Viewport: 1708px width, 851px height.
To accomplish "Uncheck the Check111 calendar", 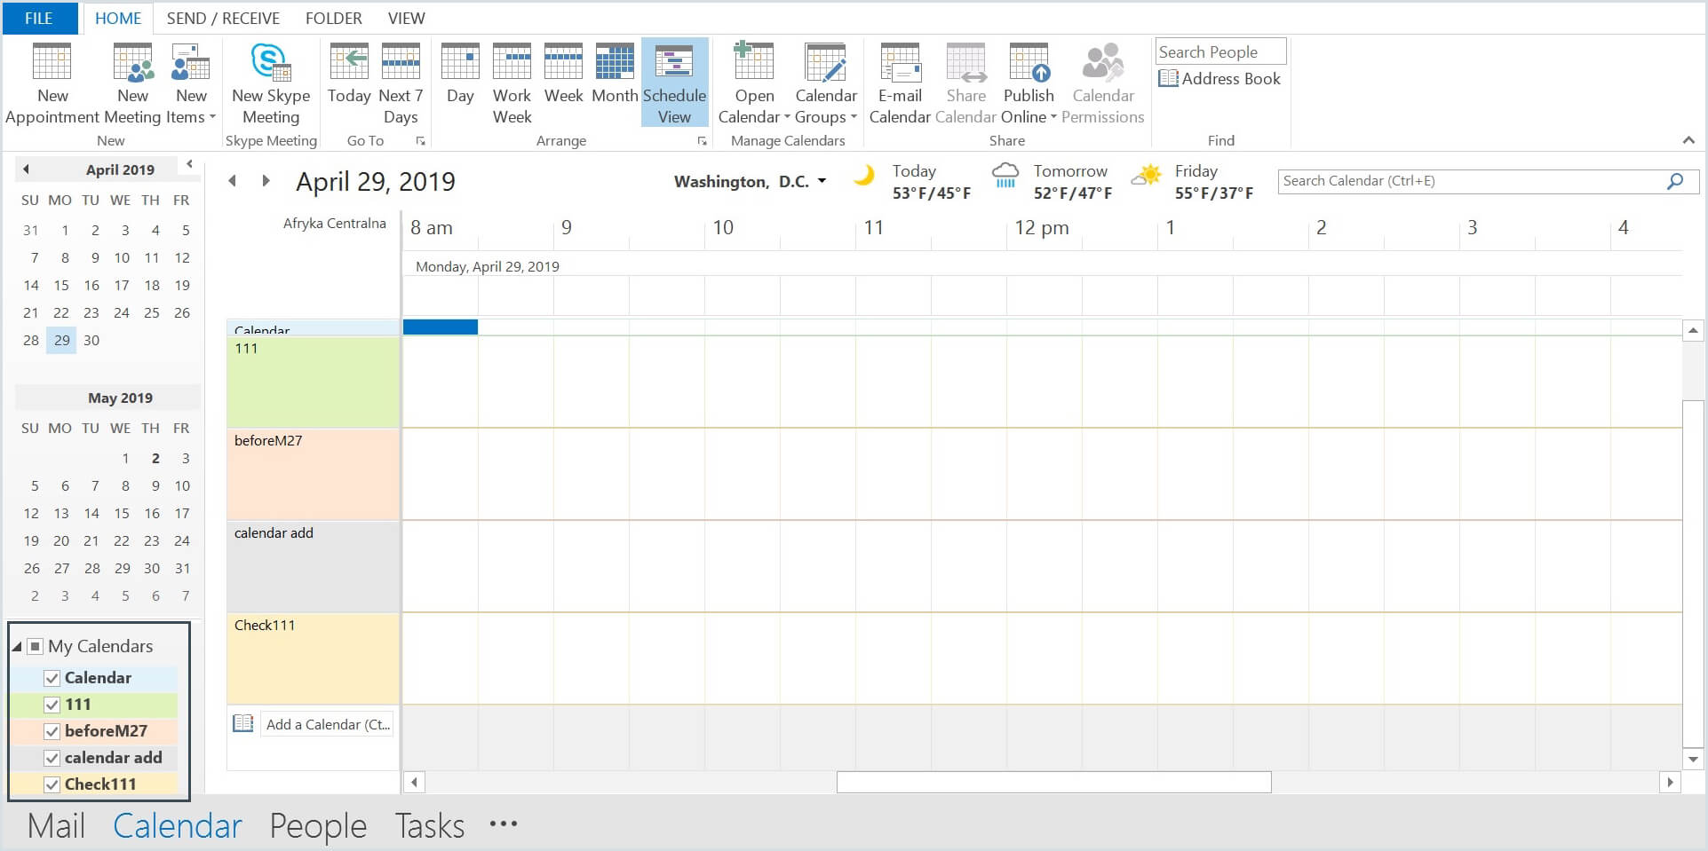I will point(51,784).
